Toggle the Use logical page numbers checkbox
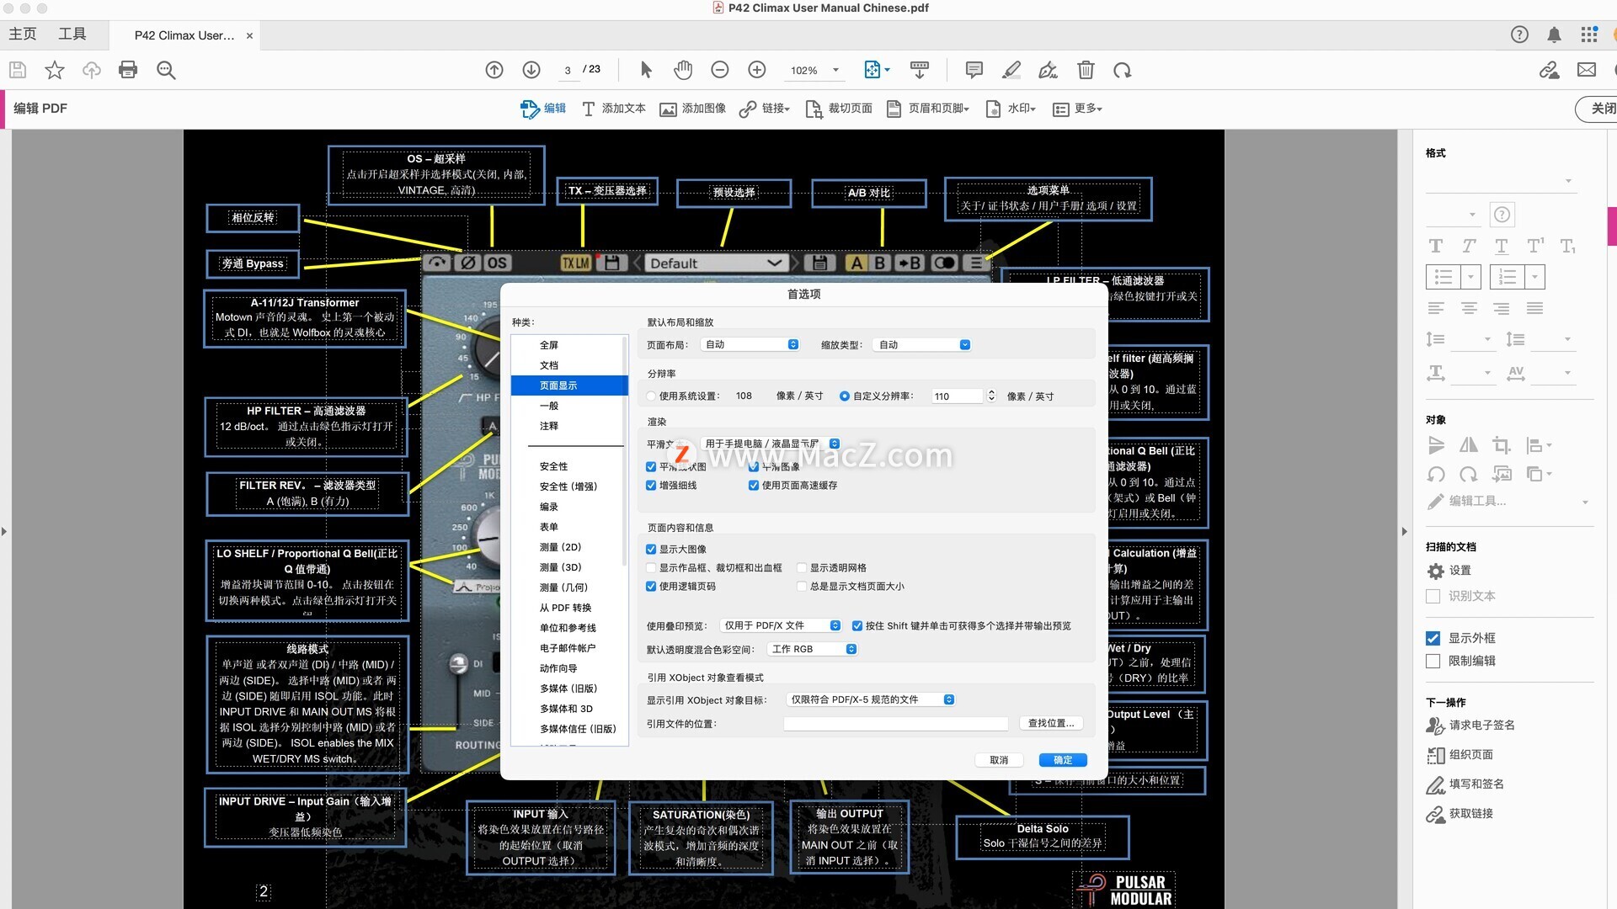 [651, 587]
